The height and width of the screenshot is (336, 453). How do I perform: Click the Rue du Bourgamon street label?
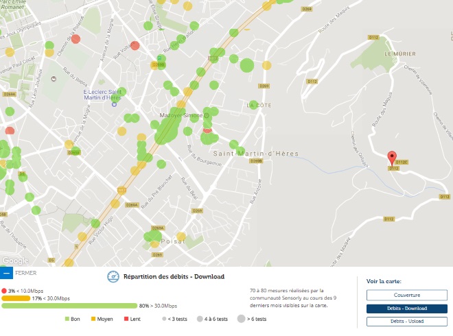pos(205,156)
